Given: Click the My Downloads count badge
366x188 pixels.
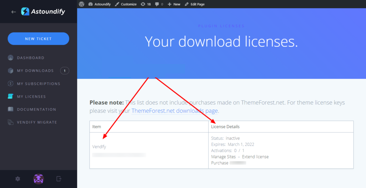Looking at the screenshot, I should [x=65, y=71].
